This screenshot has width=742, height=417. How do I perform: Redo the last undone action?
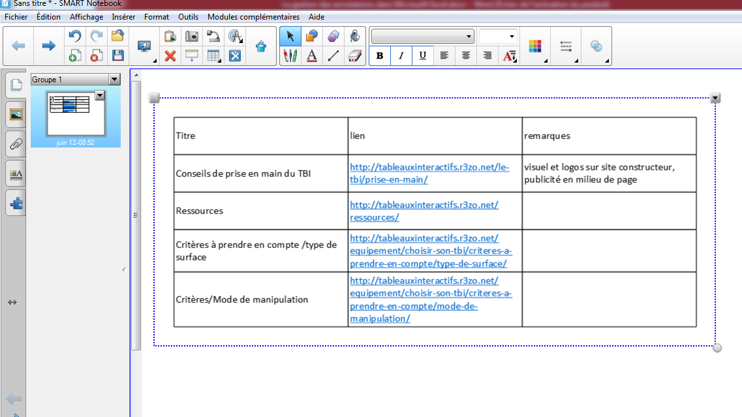(x=97, y=36)
